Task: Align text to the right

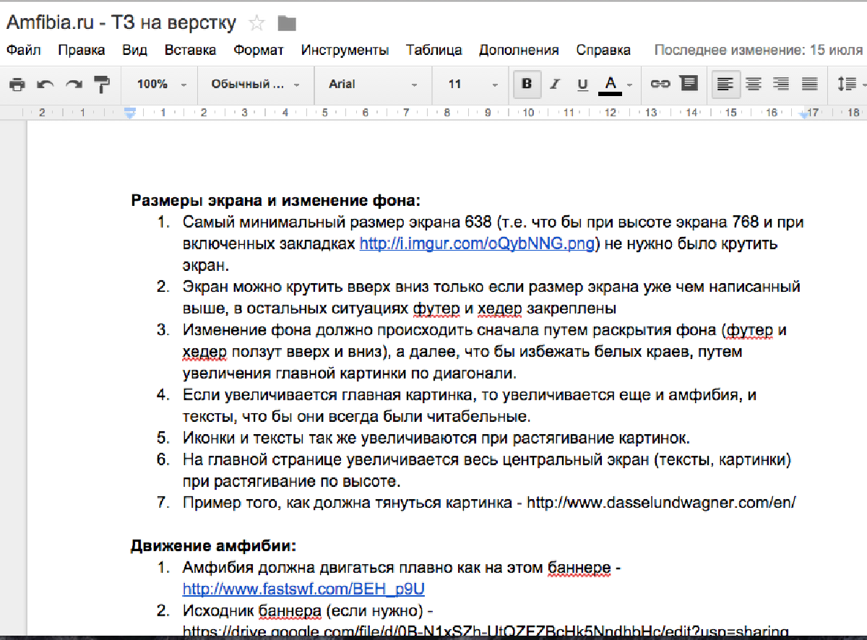Action: click(x=781, y=85)
